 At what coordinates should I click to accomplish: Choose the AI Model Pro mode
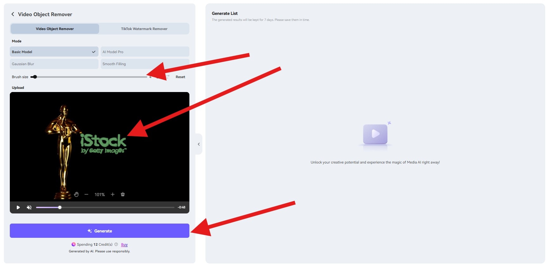(x=145, y=52)
